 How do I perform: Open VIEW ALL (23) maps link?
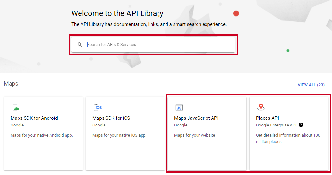click(x=311, y=85)
